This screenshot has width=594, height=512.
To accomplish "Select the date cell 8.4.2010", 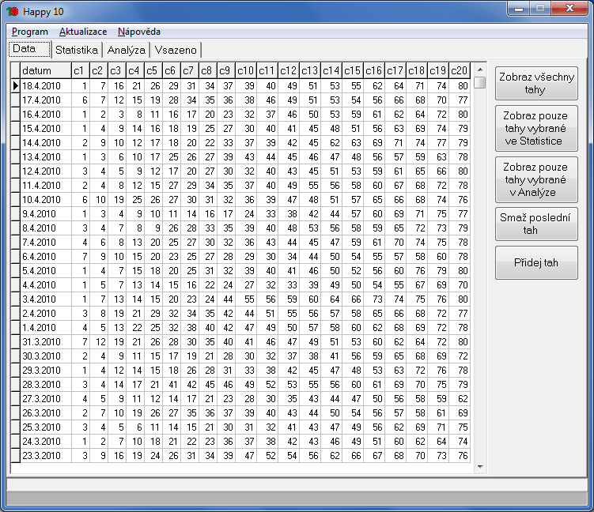I will (x=46, y=228).
